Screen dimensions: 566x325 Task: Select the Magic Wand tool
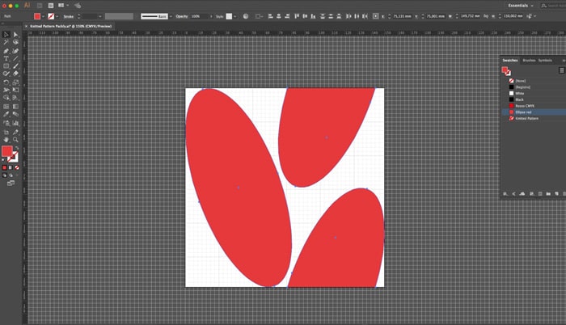tap(6, 42)
